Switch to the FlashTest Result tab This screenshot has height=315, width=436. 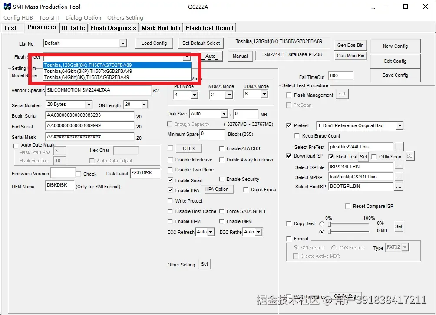pyautogui.click(x=210, y=28)
